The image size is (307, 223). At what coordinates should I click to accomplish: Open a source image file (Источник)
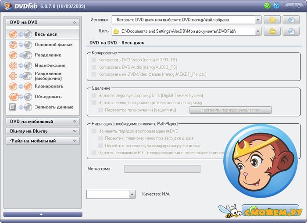click(x=291, y=20)
